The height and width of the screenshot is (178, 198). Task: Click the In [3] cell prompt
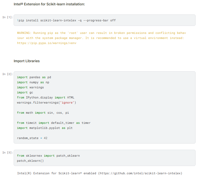click(x=7, y=153)
